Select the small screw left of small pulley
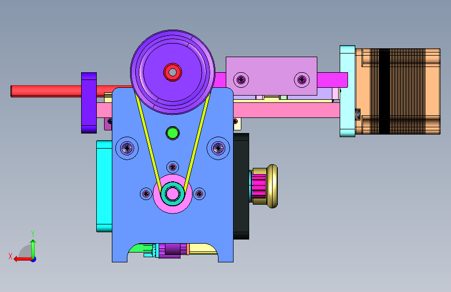451x292 pixels. tap(146, 194)
